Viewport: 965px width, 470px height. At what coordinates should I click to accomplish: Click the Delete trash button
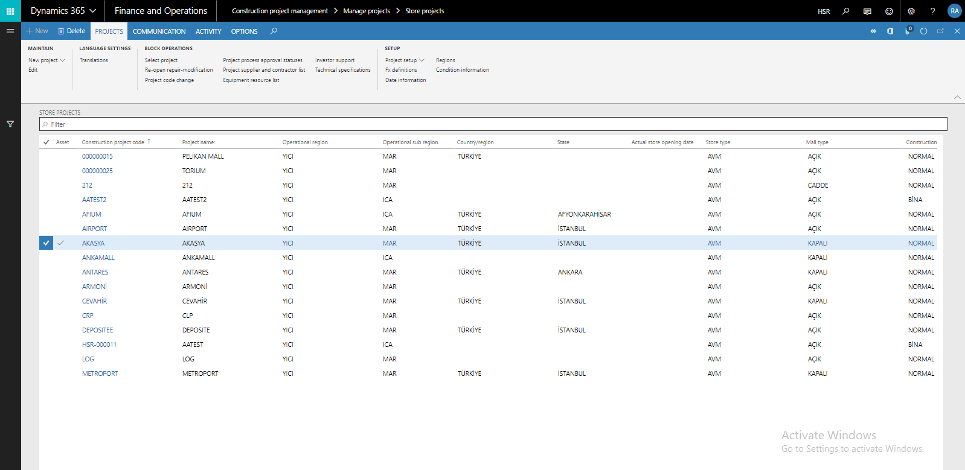click(x=72, y=31)
